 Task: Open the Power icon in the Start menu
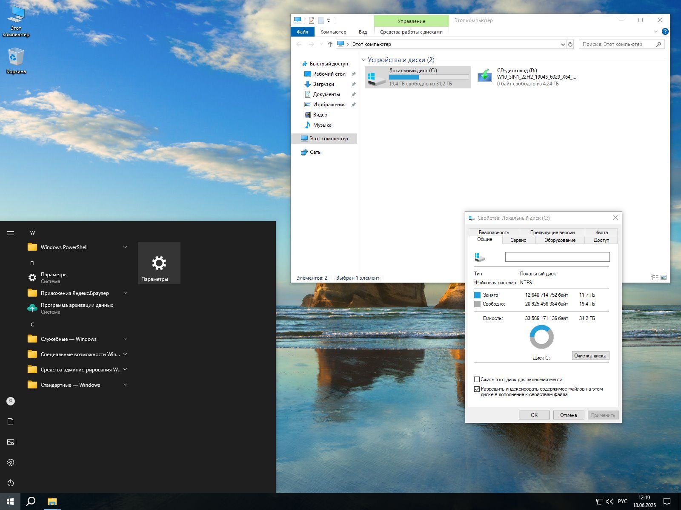[11, 483]
